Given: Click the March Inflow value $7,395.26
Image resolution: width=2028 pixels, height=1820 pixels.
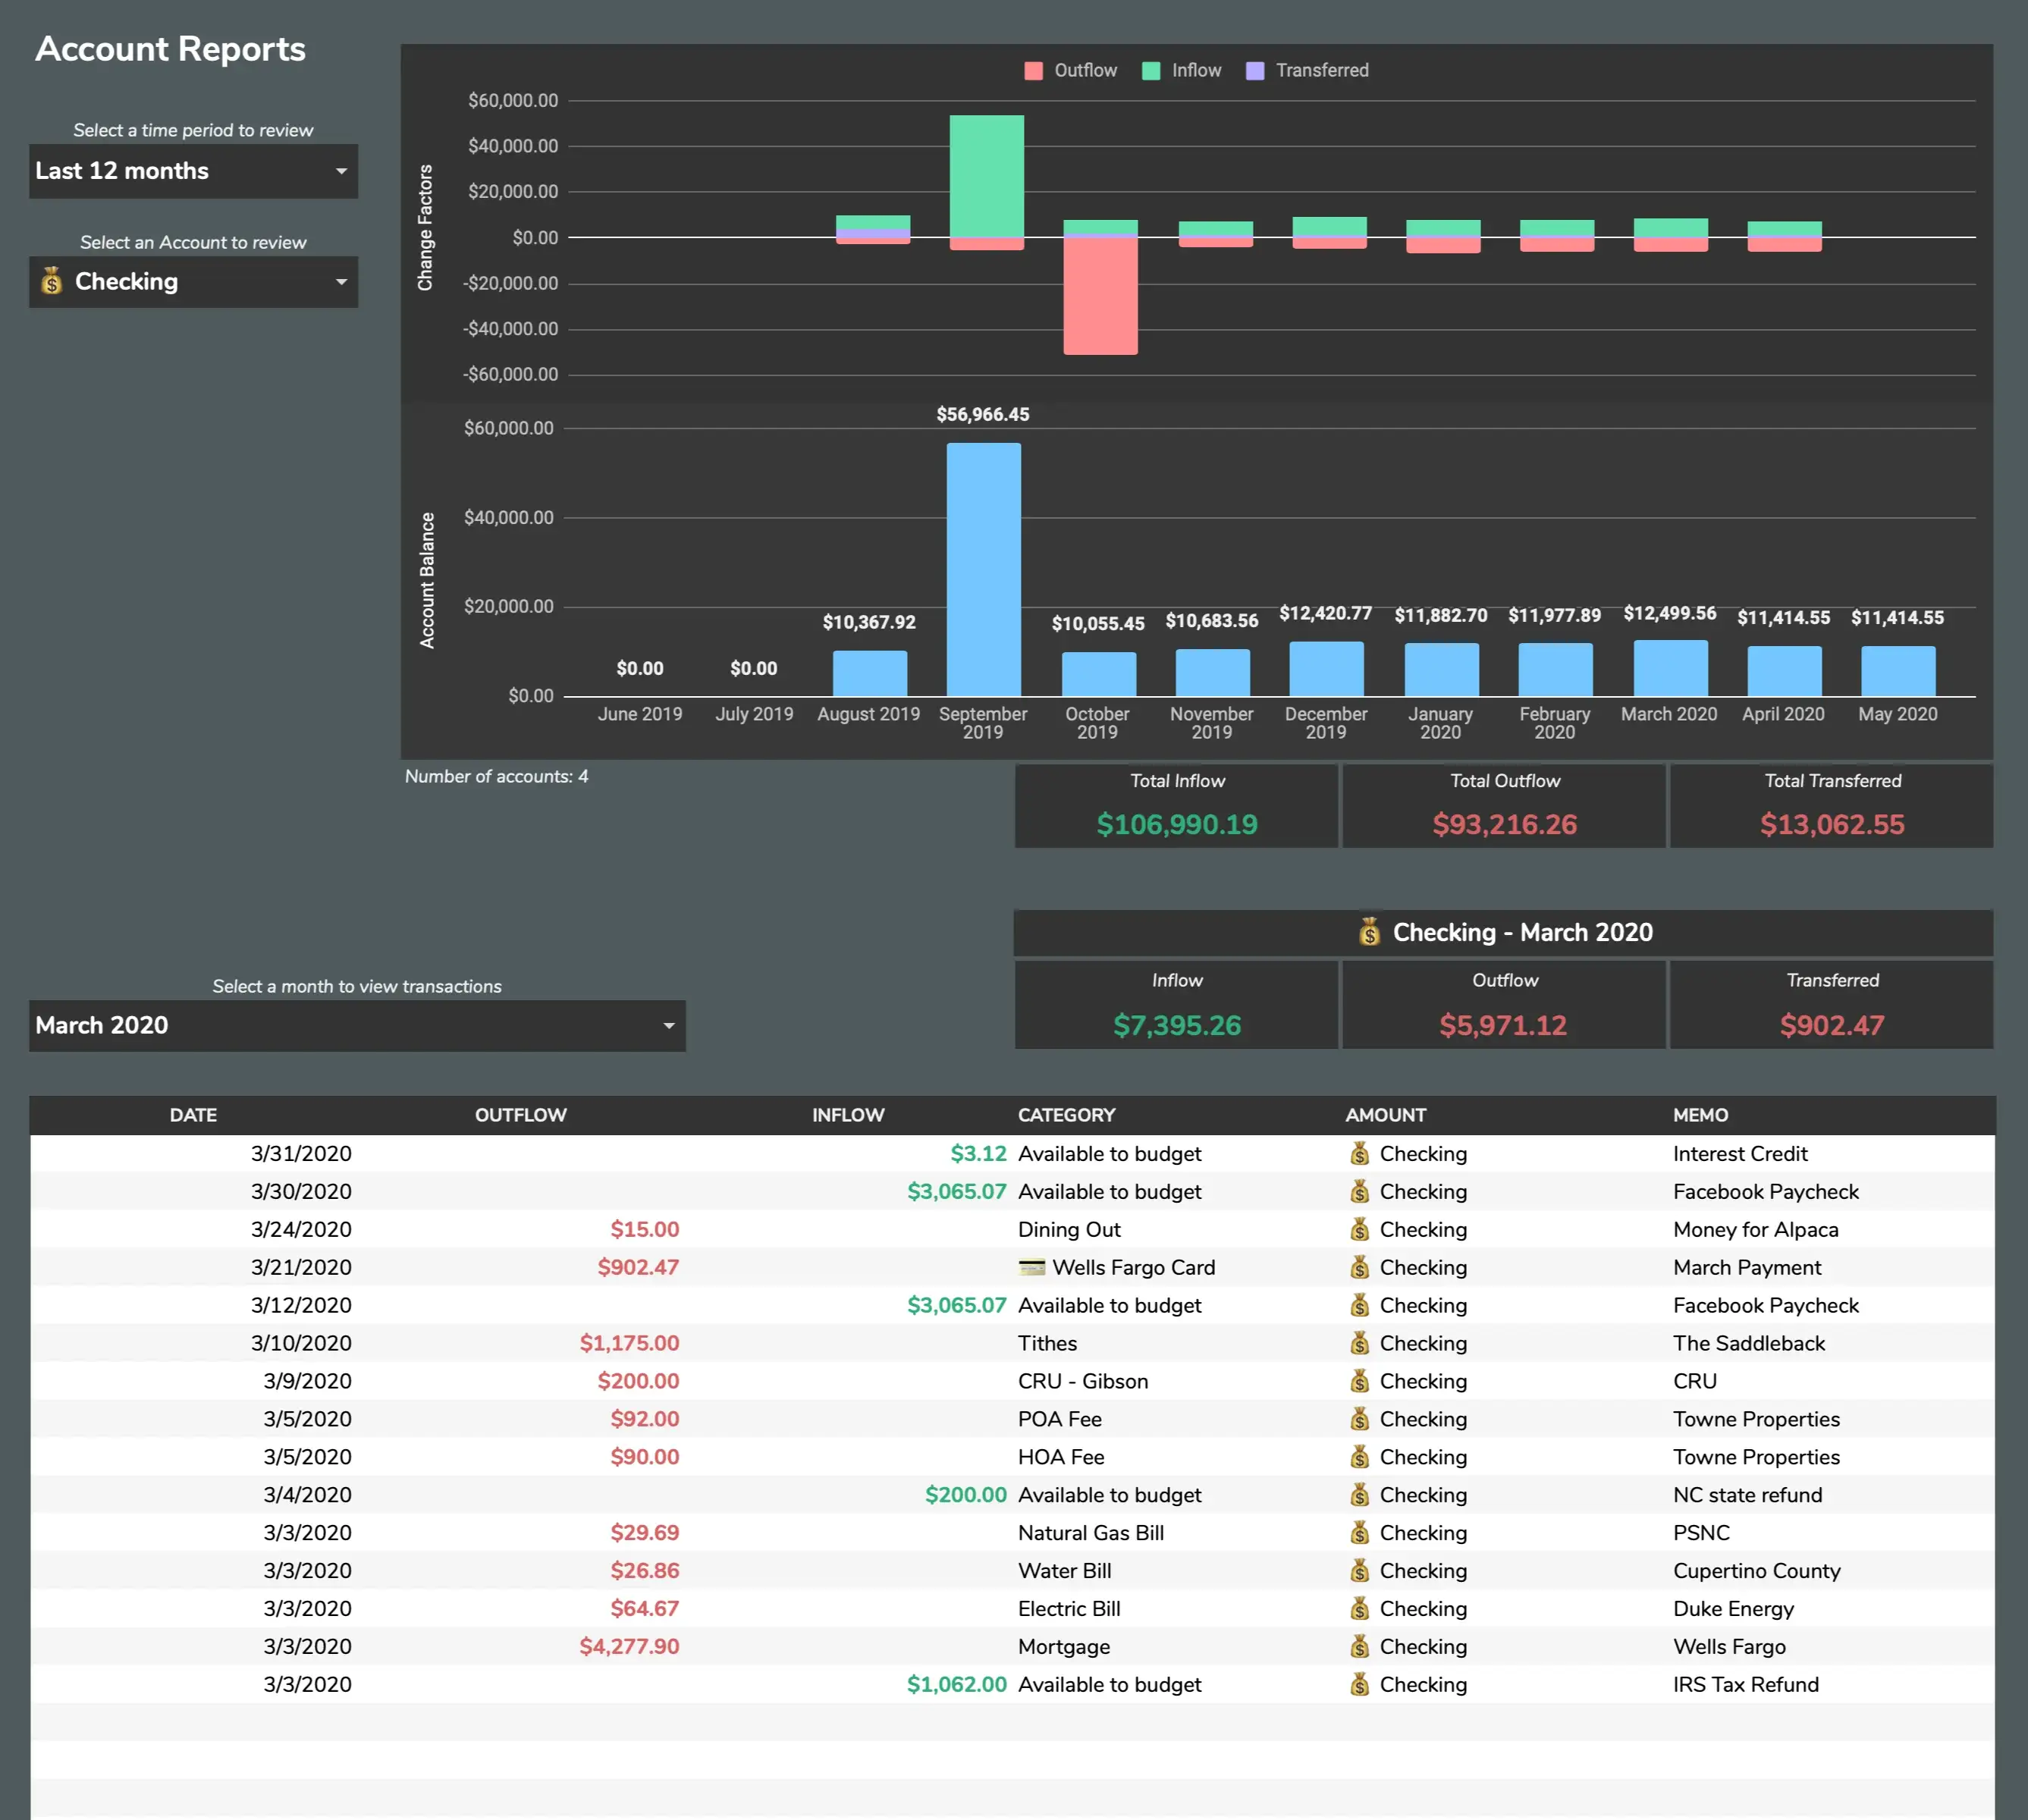Looking at the screenshot, I should pyautogui.click(x=1177, y=1025).
